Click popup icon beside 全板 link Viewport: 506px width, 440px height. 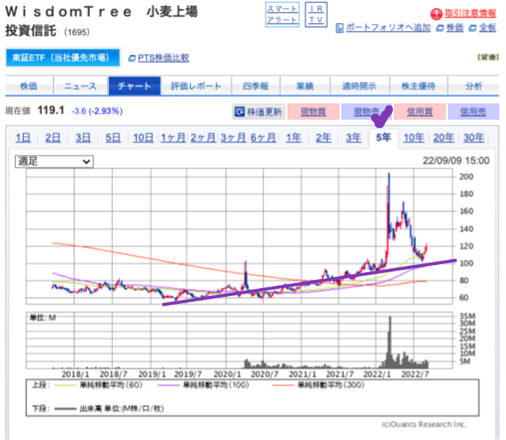(473, 29)
